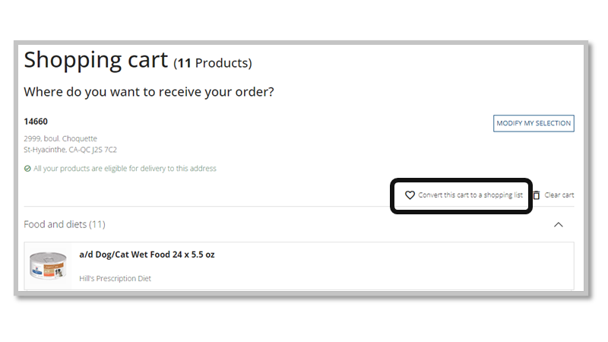Click the 2999, boul. Choquette address line
This screenshot has width=608, height=342.
coord(60,139)
